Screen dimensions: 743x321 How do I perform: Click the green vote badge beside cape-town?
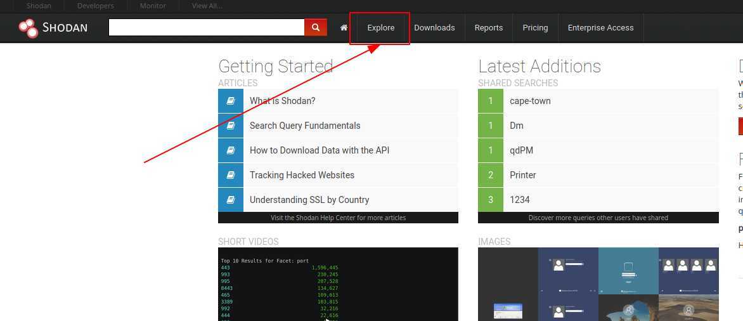tap(490, 101)
